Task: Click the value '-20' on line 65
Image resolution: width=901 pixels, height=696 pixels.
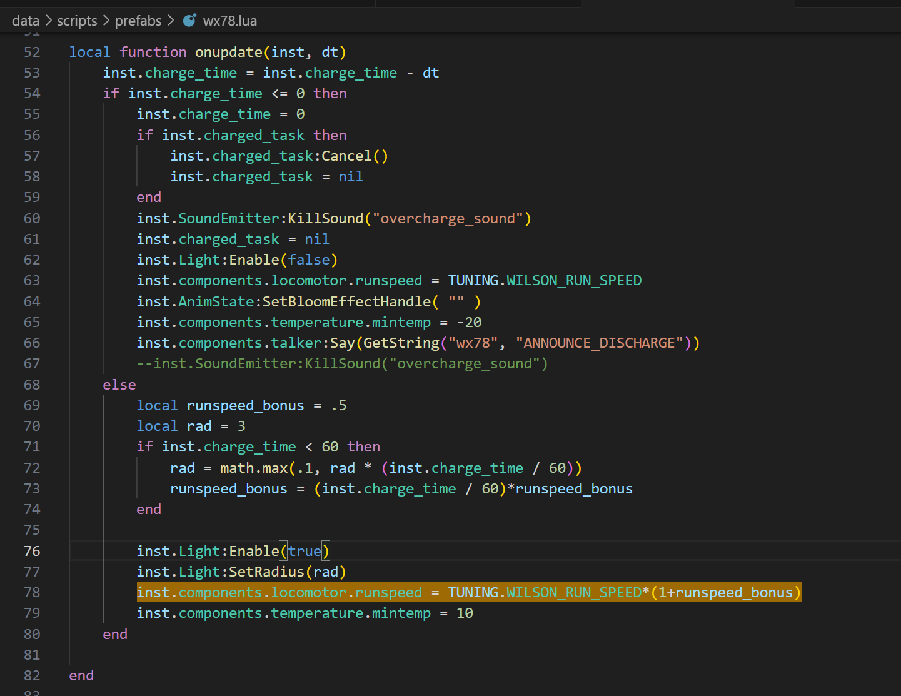Action: (469, 322)
